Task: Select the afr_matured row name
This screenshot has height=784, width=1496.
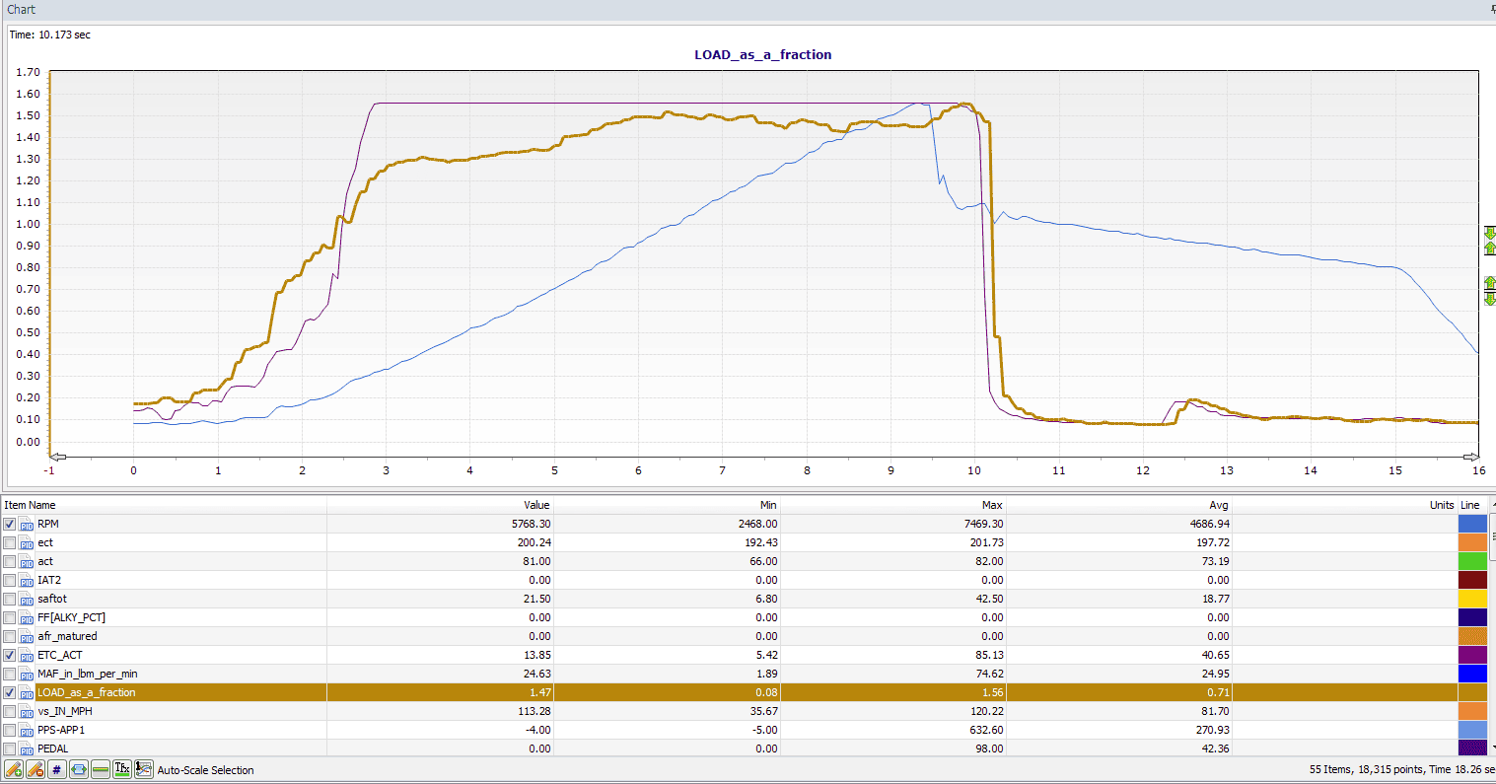Action: click(67, 637)
